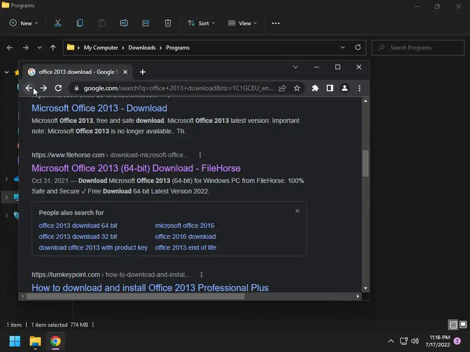The height and width of the screenshot is (352, 470).
Task: Open Chrome Extensions puzzle icon
Action: [x=315, y=88]
